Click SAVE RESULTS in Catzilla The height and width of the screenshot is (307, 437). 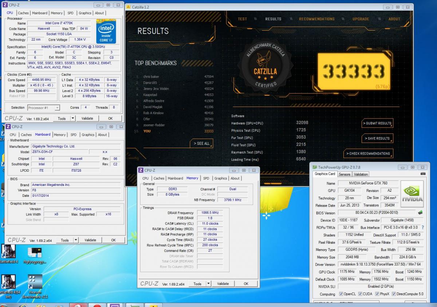click(x=377, y=139)
